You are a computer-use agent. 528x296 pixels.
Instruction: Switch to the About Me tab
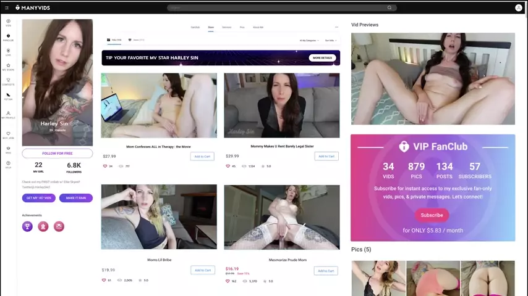(x=258, y=27)
